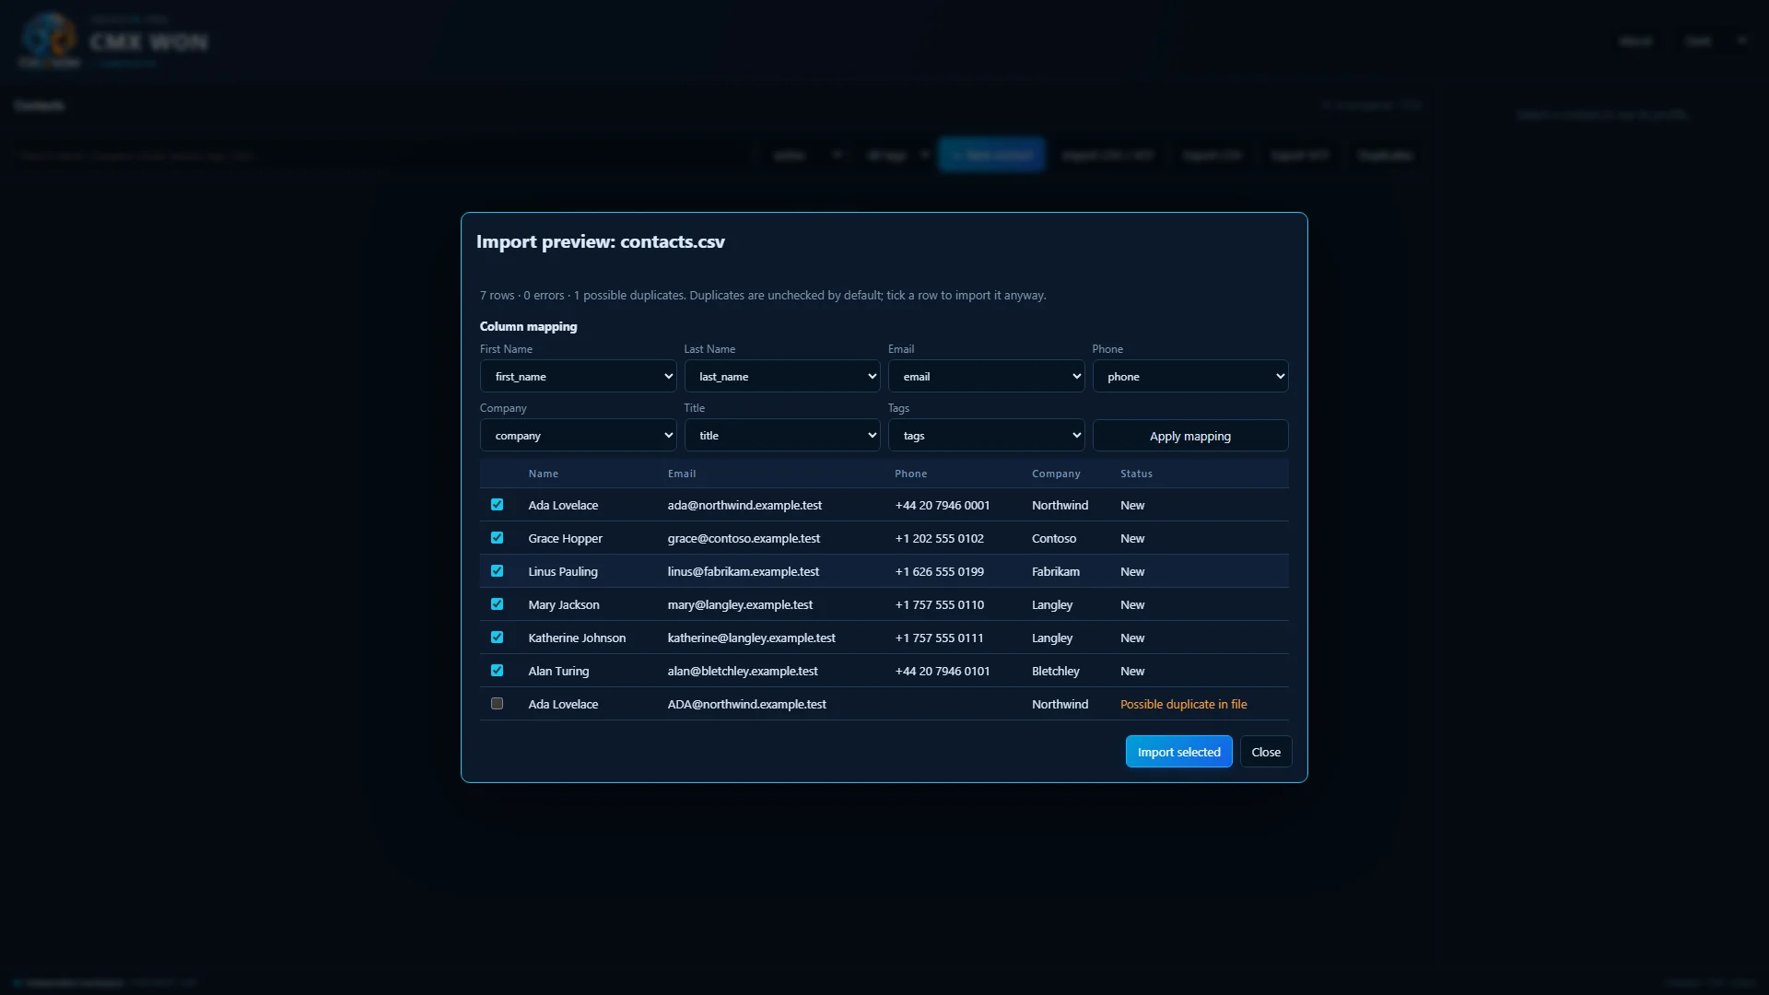Expand the Email column mapping dropdown
Screen dimensions: 1769x995
coord(986,376)
